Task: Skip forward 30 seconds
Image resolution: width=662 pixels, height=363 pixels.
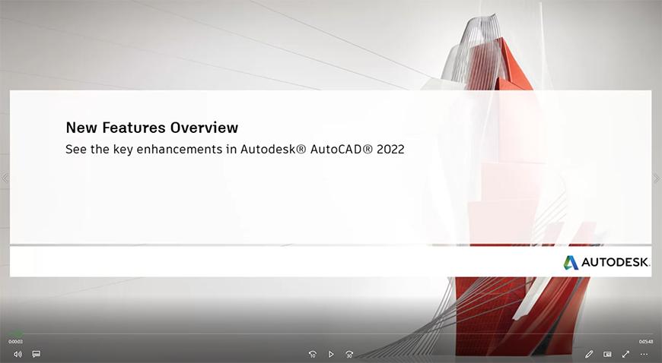Action: click(349, 354)
